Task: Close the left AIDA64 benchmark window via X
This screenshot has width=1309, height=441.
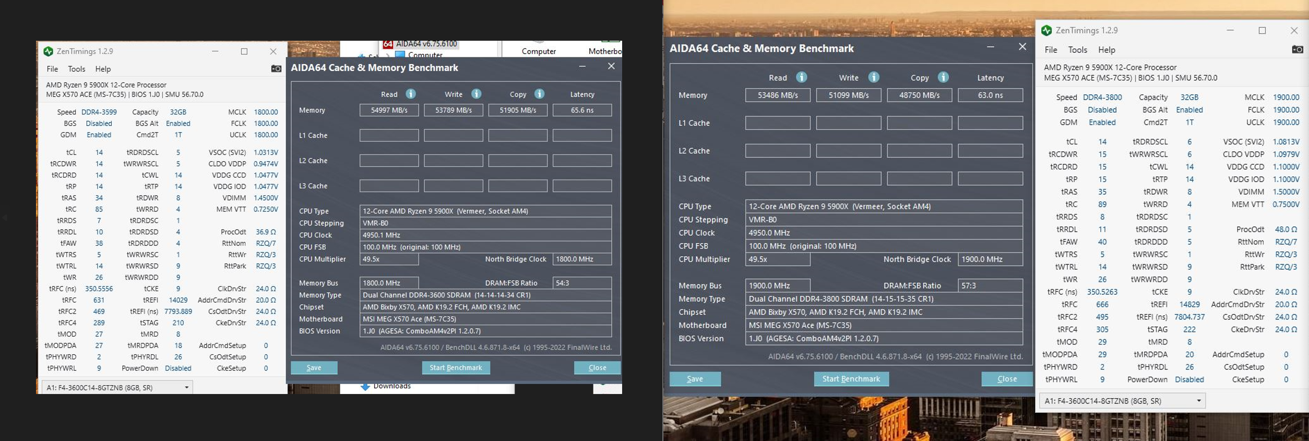Action: tap(611, 66)
